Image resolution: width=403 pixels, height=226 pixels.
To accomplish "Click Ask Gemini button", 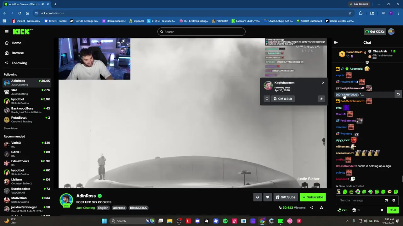I will point(358,4).
